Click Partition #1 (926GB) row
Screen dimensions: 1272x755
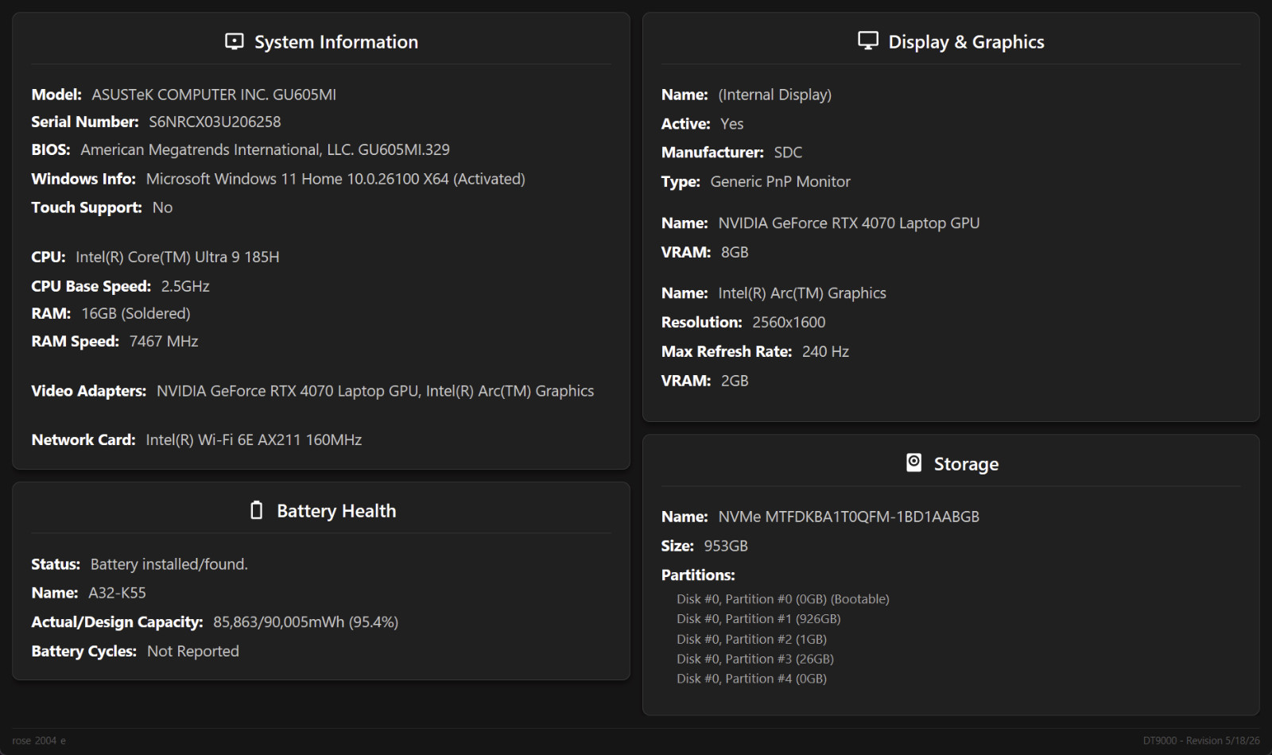(758, 619)
